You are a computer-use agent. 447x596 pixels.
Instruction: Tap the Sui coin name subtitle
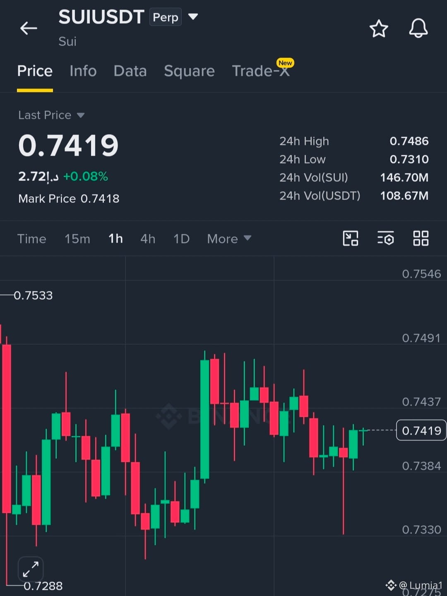[67, 41]
